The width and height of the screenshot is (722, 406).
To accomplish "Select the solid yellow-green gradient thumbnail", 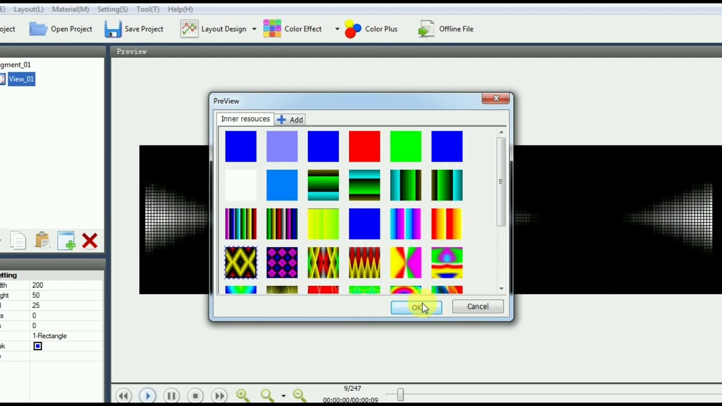I will pyautogui.click(x=323, y=224).
